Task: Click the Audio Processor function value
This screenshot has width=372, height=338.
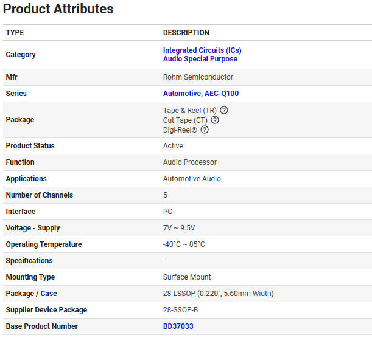Action: tap(189, 162)
